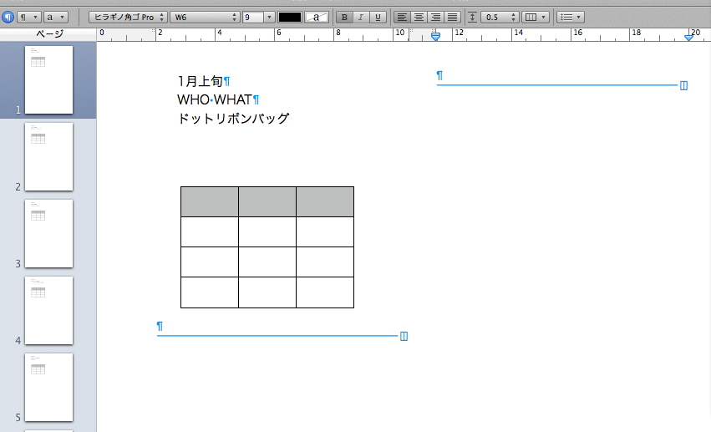711x432 pixels.
Task: Click the layout break icon at top right
Action: pos(683,86)
